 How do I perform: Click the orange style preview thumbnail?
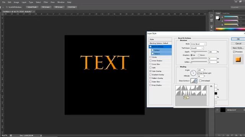[238, 59]
